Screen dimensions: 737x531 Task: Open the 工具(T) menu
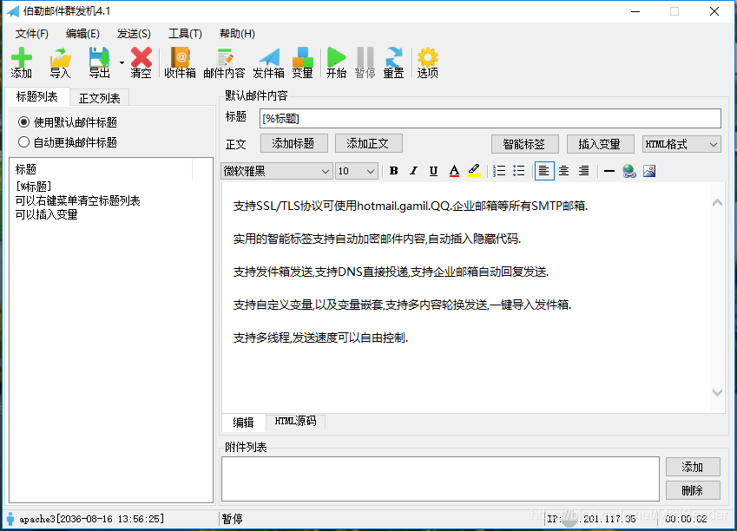[185, 33]
